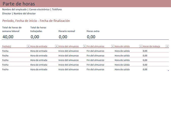Grab the table resize handle at bottom-right corner
The image size is (171, 132).
[168, 71]
